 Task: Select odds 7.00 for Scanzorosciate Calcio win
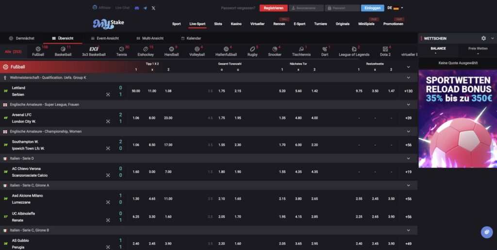point(168,172)
